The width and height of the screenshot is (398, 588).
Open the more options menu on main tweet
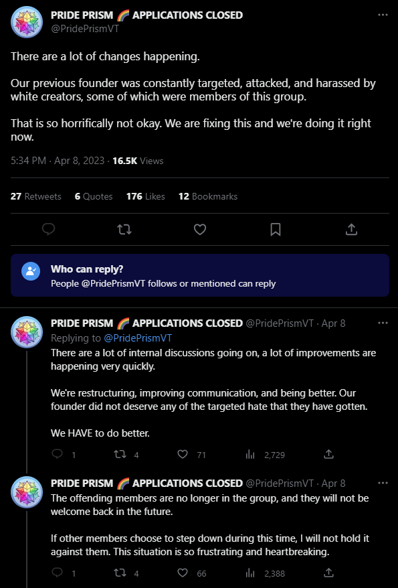tap(383, 15)
